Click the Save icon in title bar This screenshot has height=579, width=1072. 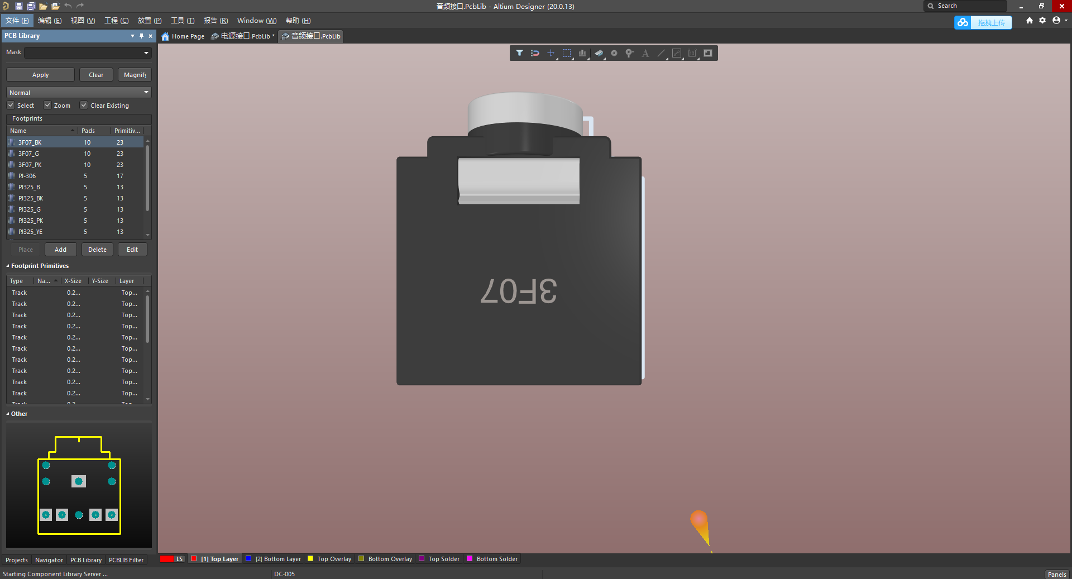(18, 6)
